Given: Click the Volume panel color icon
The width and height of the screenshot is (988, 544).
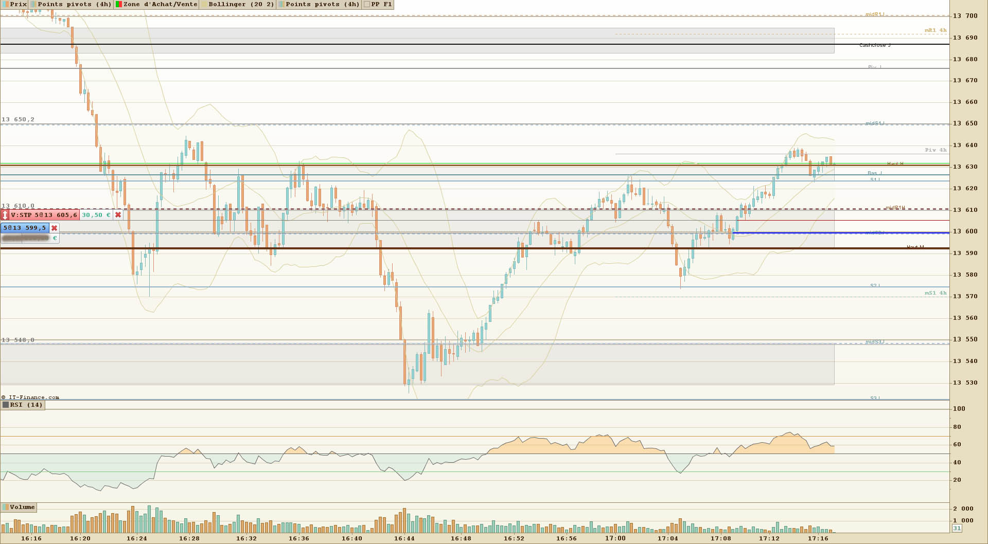Looking at the screenshot, I should (x=5, y=507).
